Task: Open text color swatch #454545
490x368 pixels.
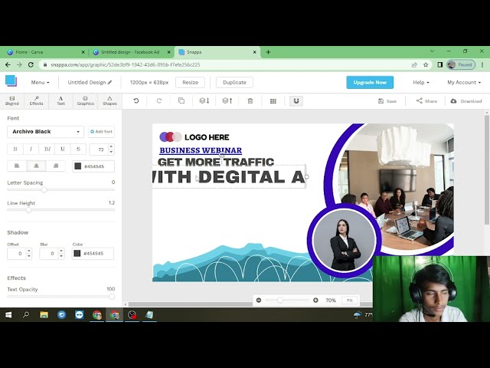Action: 78,166
